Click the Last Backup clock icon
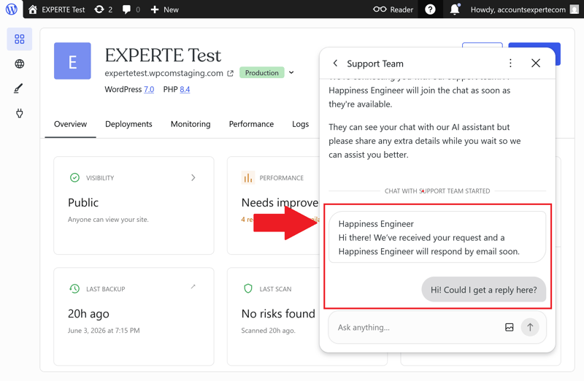Viewport: 584px width, 381px height. point(74,288)
